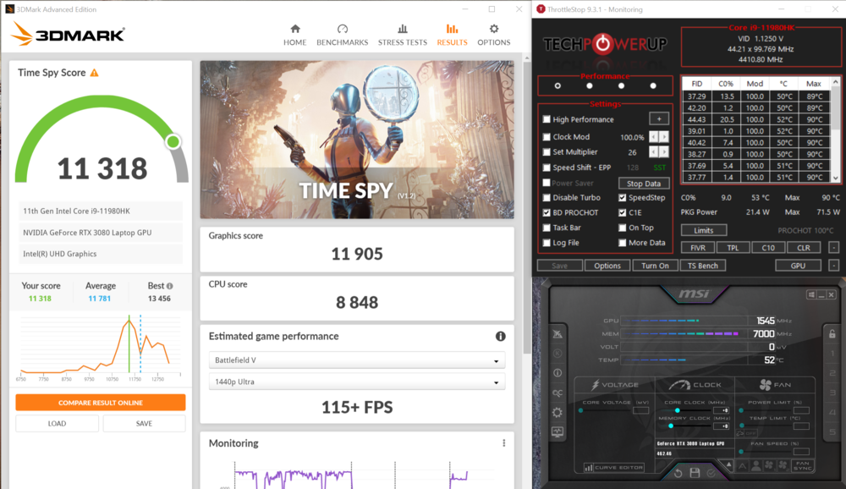Select the first Performance profile radio button
This screenshot has height=489, width=846.
coord(558,85)
